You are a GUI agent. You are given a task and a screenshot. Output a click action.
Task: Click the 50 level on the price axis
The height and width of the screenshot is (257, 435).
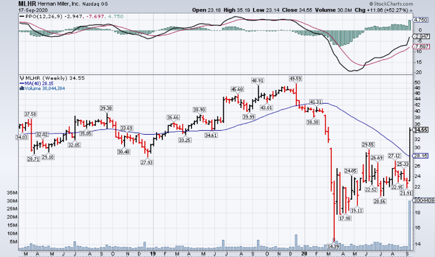click(x=417, y=83)
